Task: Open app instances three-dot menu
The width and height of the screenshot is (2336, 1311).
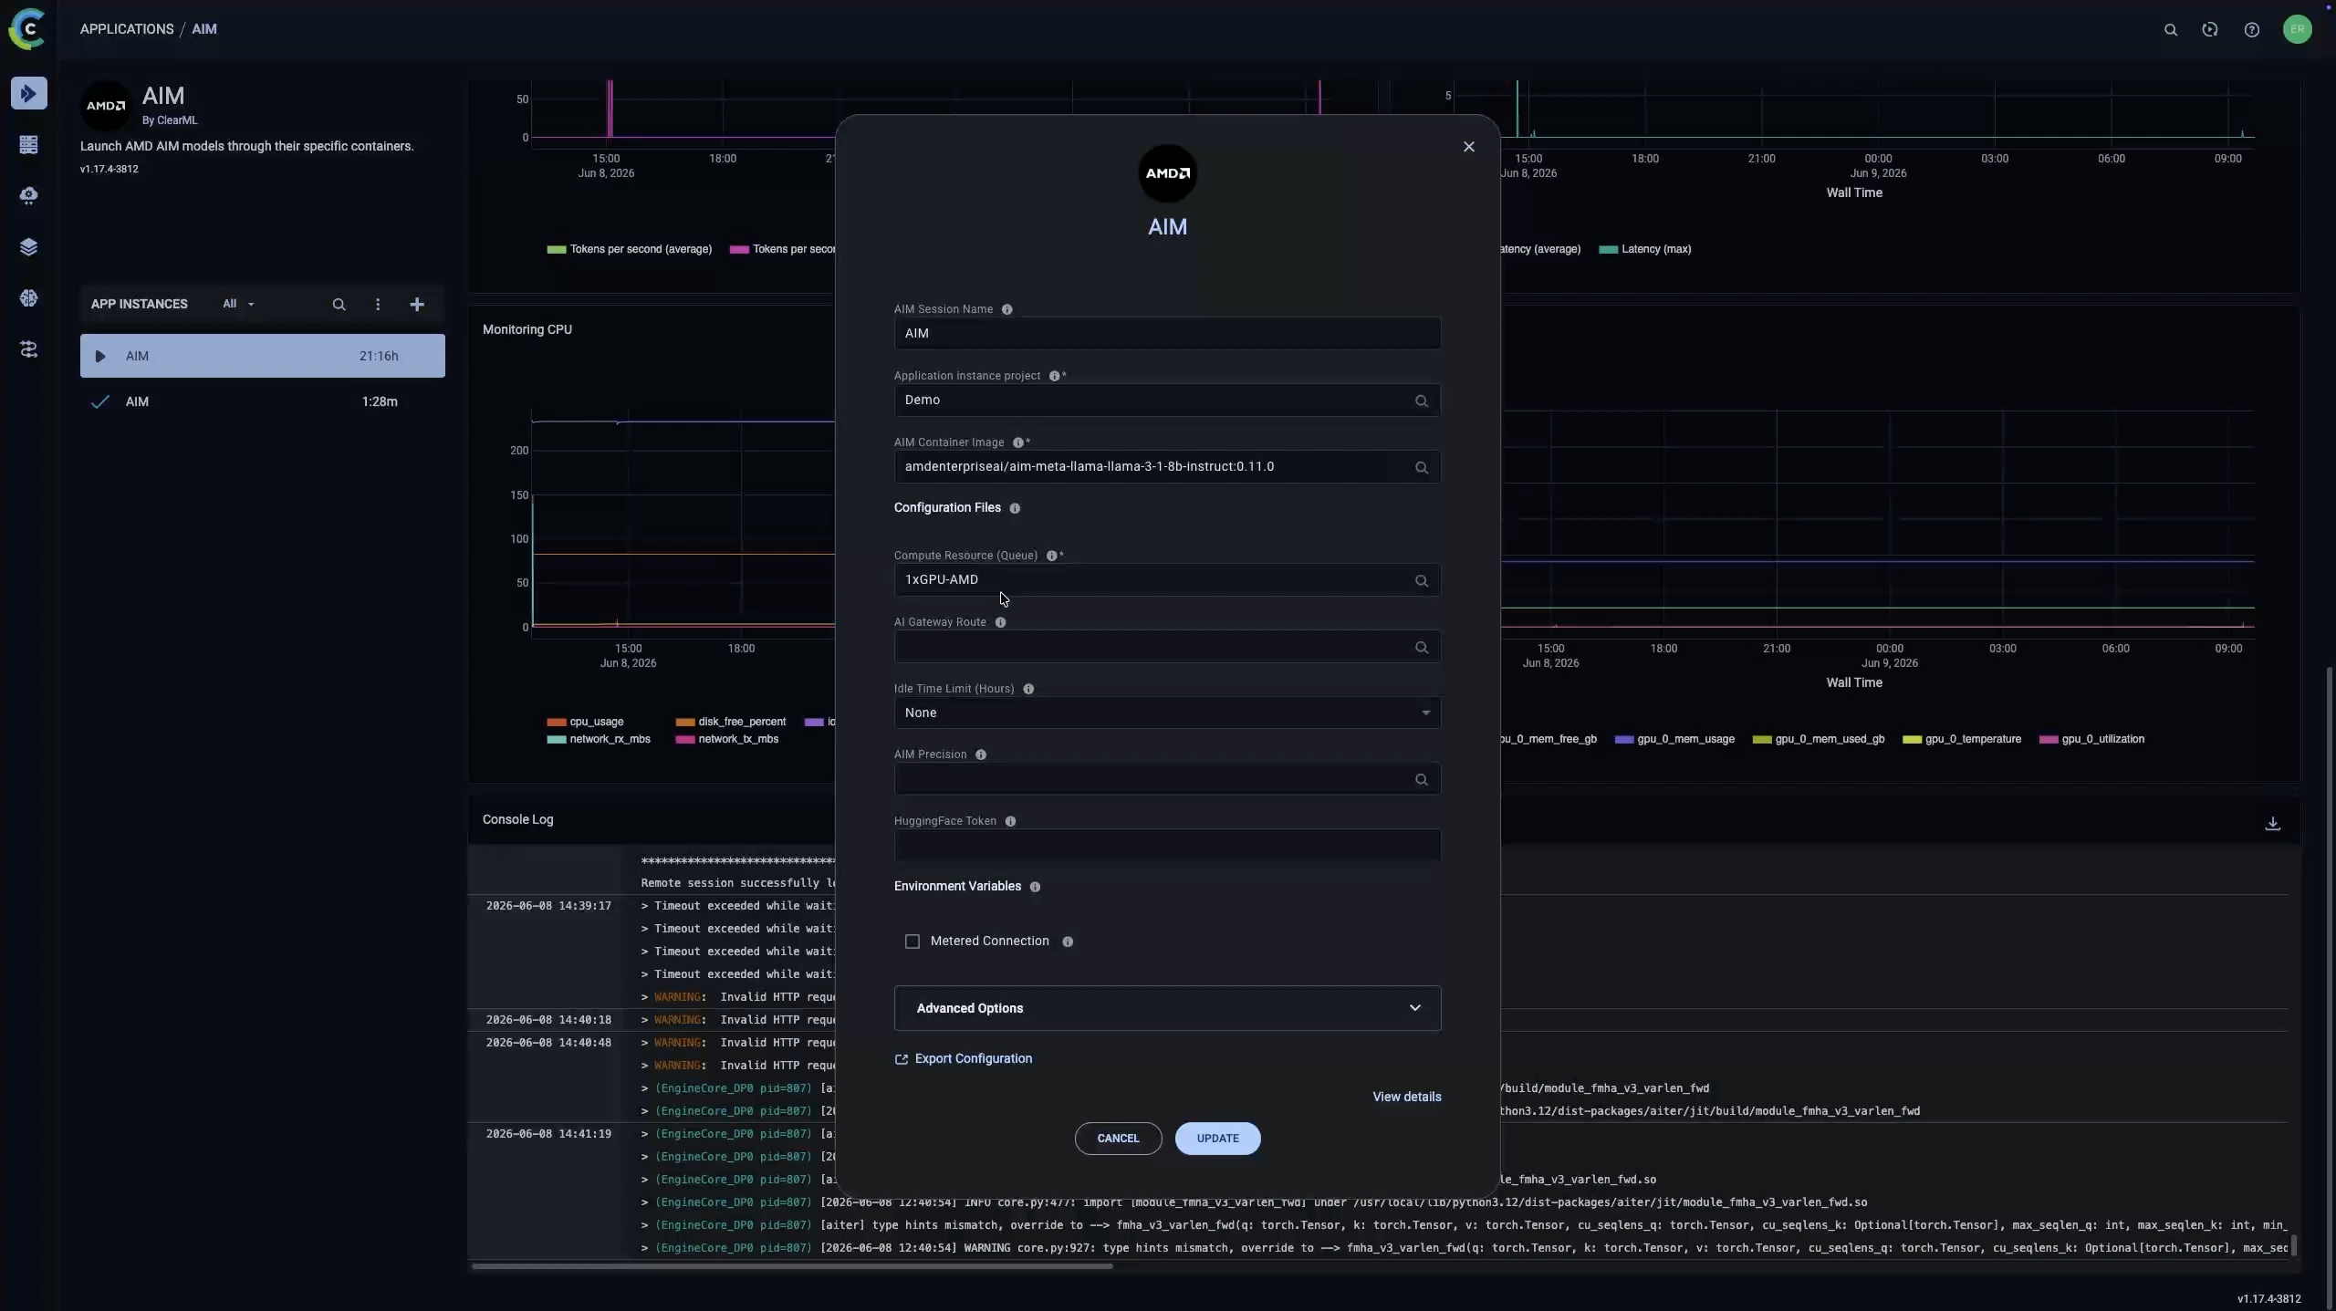Action: pyautogui.click(x=378, y=305)
